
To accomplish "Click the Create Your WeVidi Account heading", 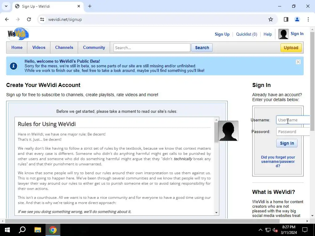I will [x=43, y=85].
